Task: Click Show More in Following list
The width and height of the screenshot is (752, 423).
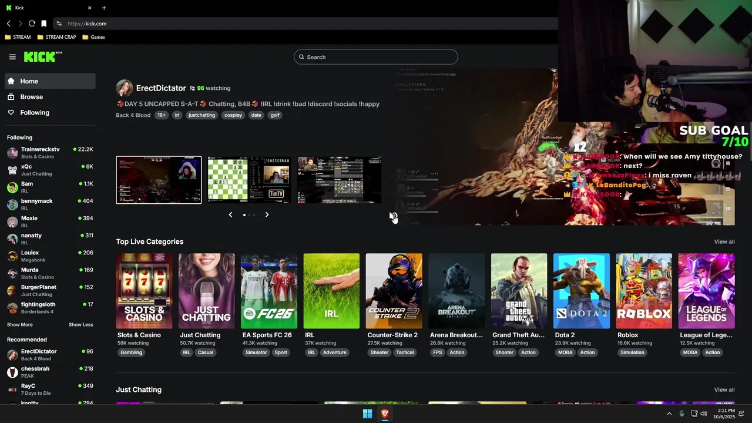Action: pyautogui.click(x=20, y=325)
